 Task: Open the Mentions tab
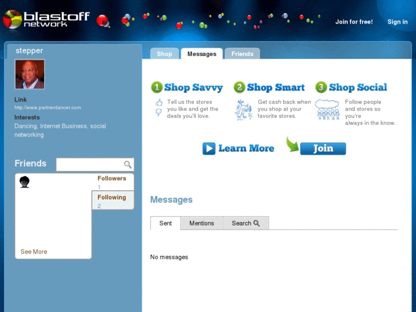pyautogui.click(x=201, y=223)
